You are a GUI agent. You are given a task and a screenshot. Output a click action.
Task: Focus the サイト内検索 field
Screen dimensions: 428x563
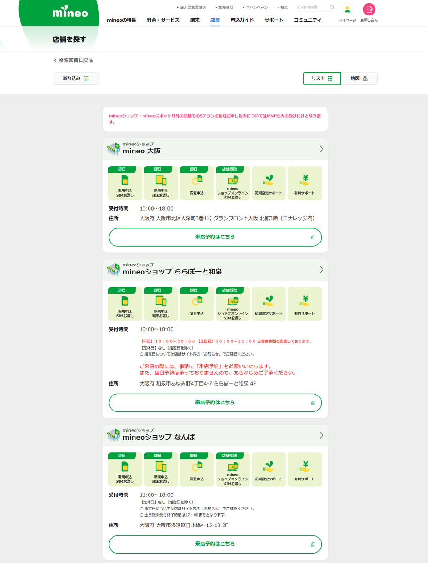click(311, 8)
